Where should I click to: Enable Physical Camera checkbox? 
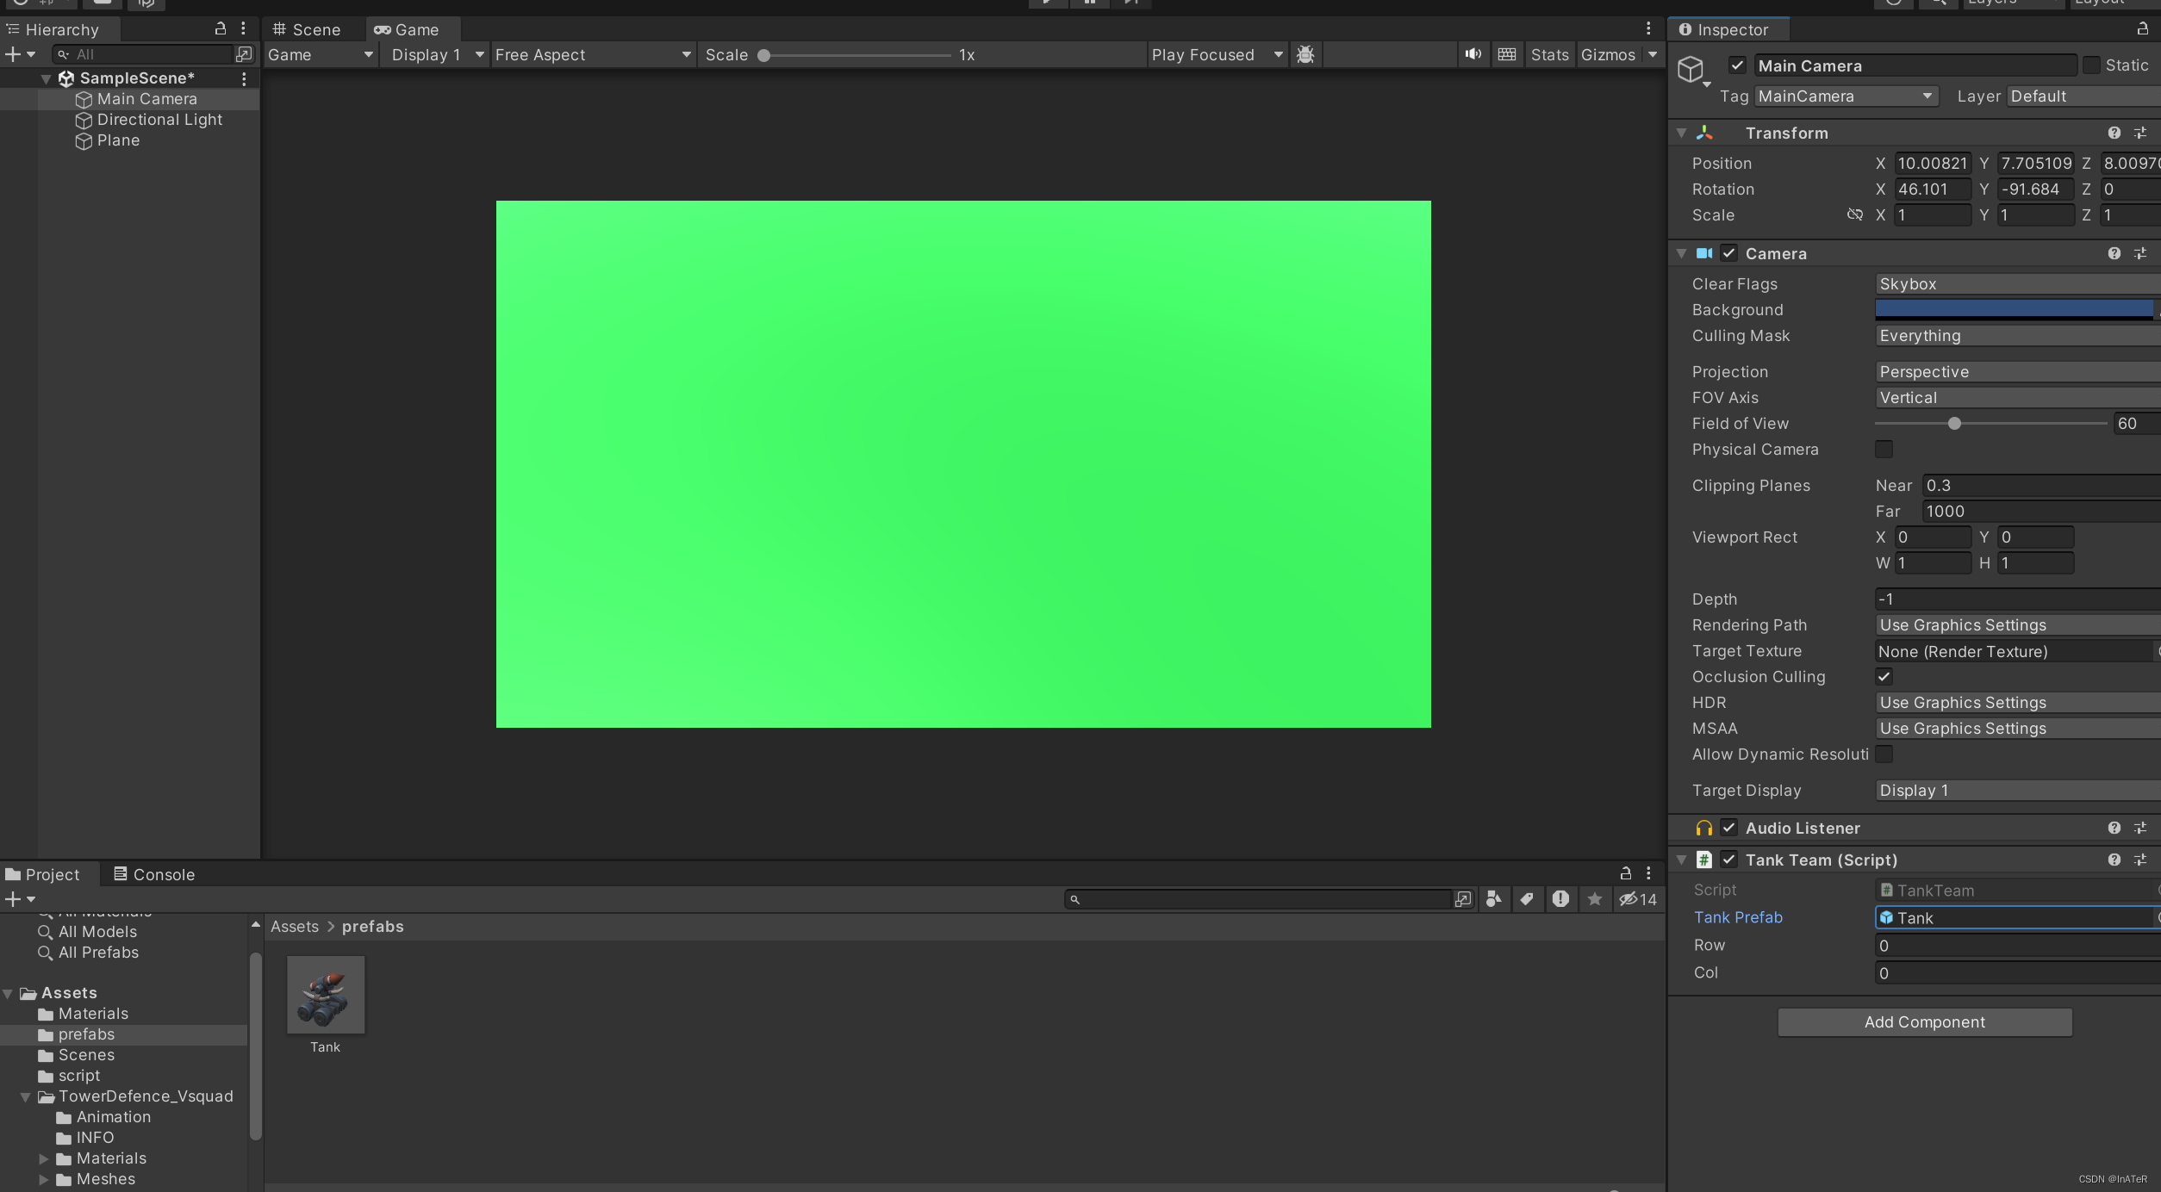tap(1884, 449)
